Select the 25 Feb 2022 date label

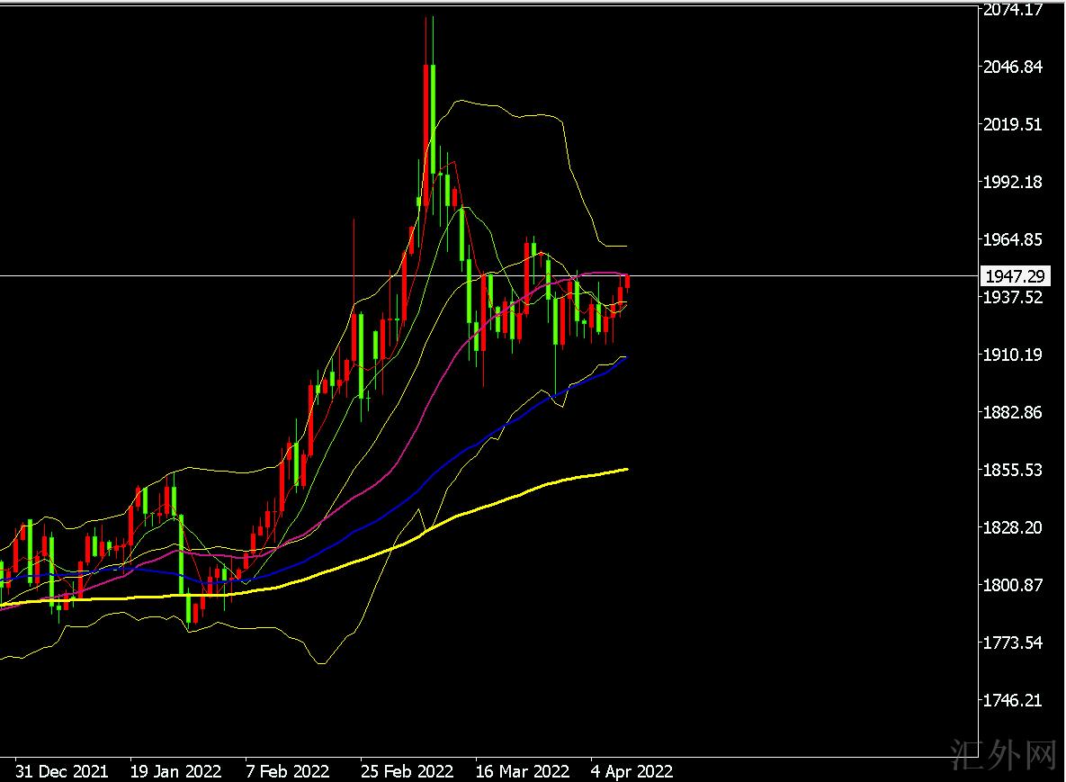pos(407,771)
